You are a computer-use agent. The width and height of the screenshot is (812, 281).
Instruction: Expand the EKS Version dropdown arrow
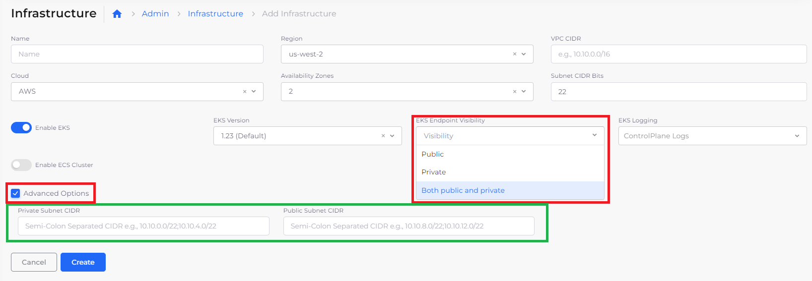[392, 136]
